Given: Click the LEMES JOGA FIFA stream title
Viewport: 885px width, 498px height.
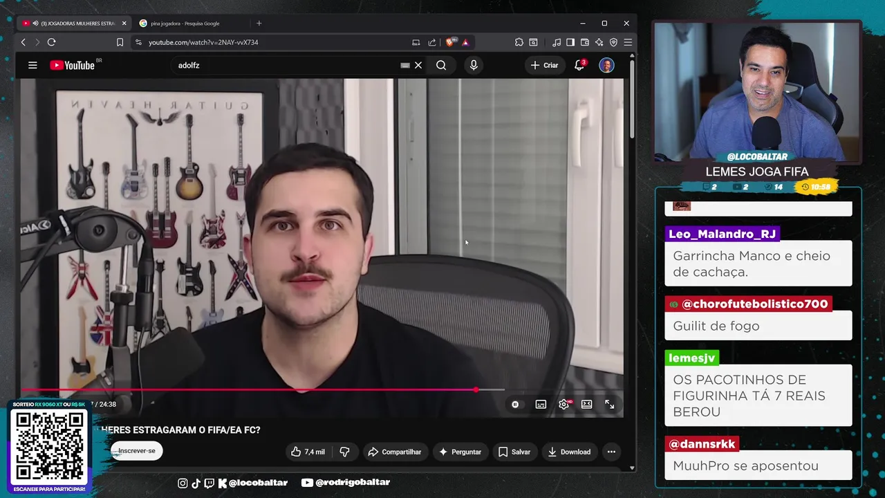Looking at the screenshot, I should (x=757, y=172).
